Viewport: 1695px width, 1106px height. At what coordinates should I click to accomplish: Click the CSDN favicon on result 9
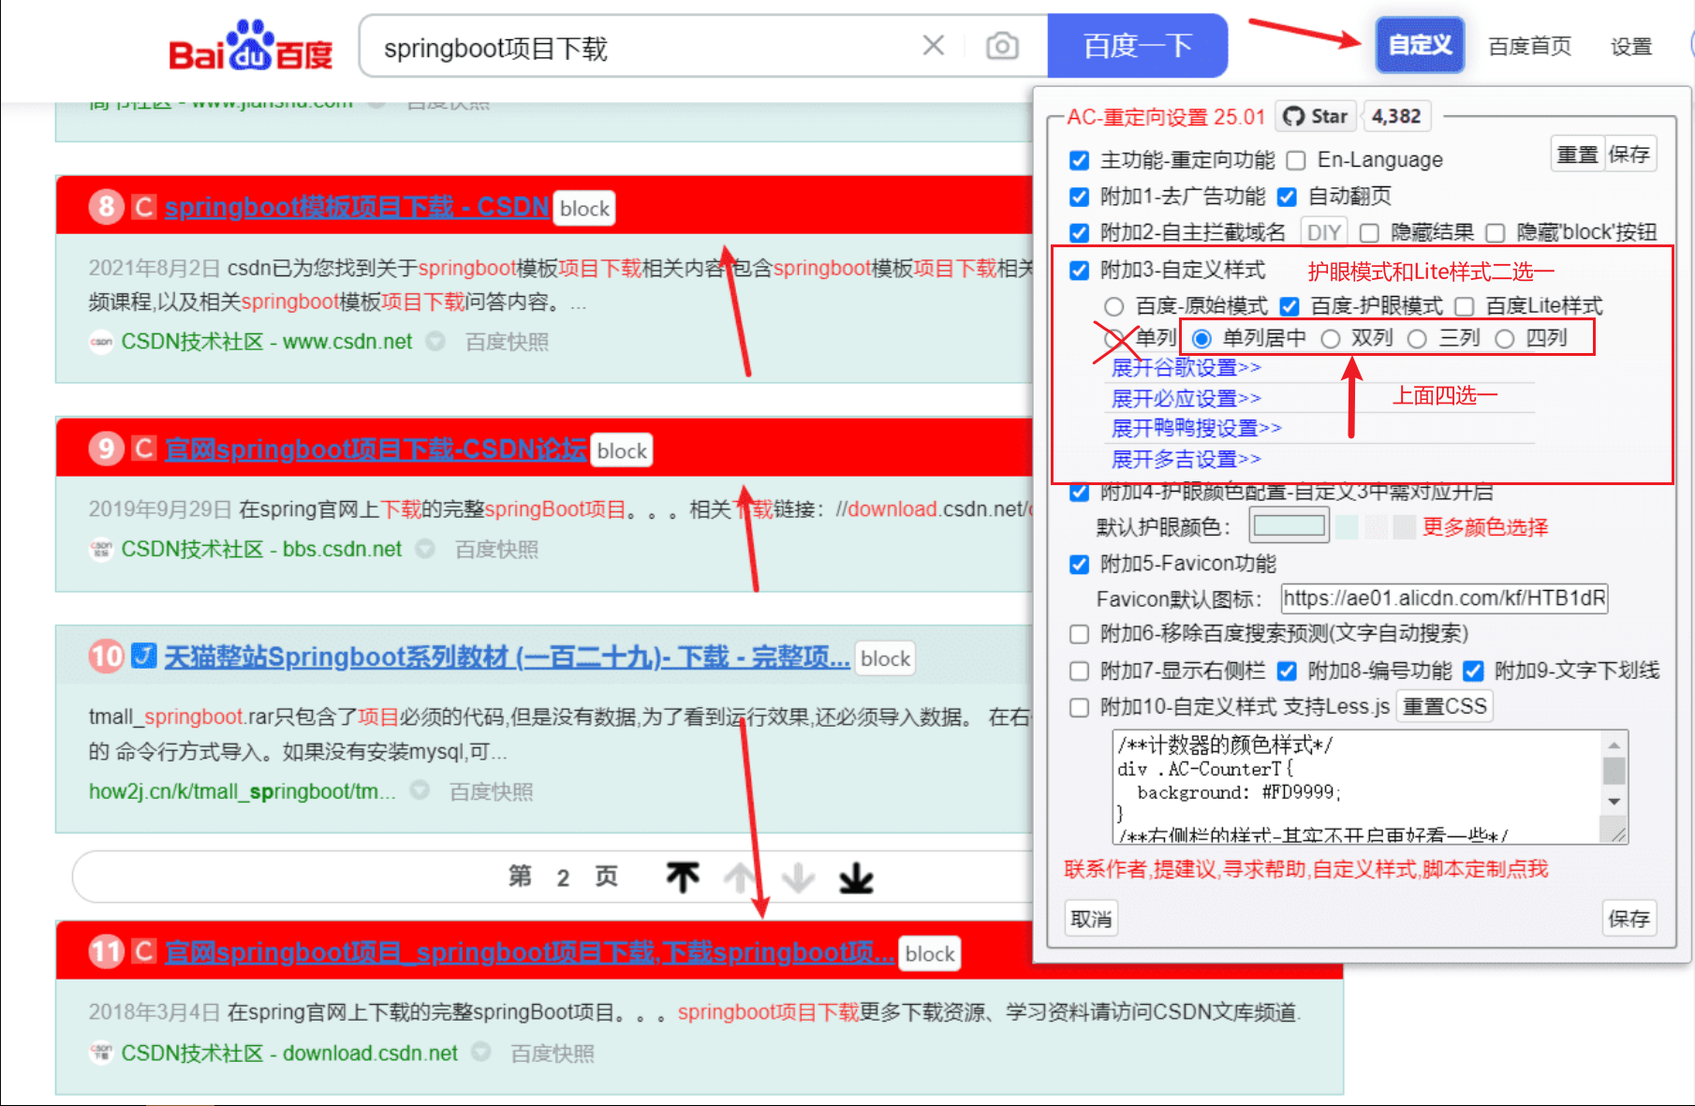coord(143,449)
